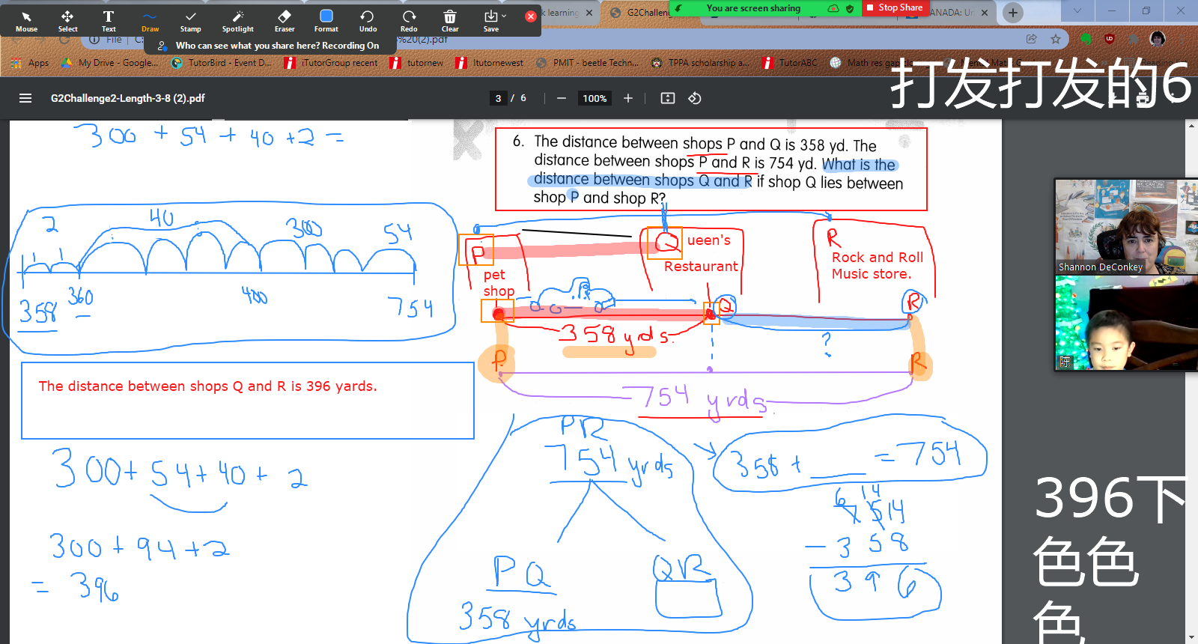Viewport: 1198px width, 644px height.
Task: Click the green security shield icon
Action: pyautogui.click(x=850, y=8)
